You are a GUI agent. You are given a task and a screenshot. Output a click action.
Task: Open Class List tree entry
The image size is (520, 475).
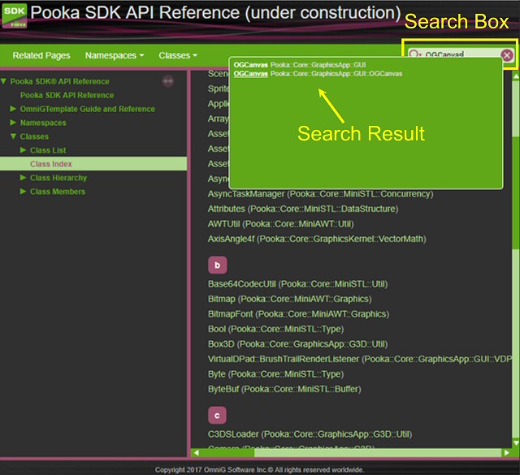click(x=48, y=150)
